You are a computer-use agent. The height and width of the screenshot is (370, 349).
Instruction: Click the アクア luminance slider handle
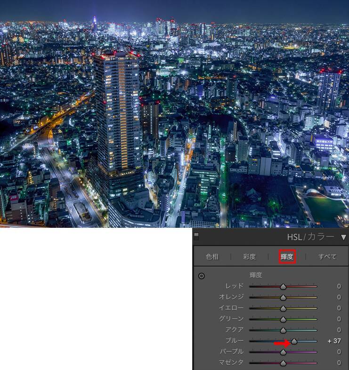point(283,330)
